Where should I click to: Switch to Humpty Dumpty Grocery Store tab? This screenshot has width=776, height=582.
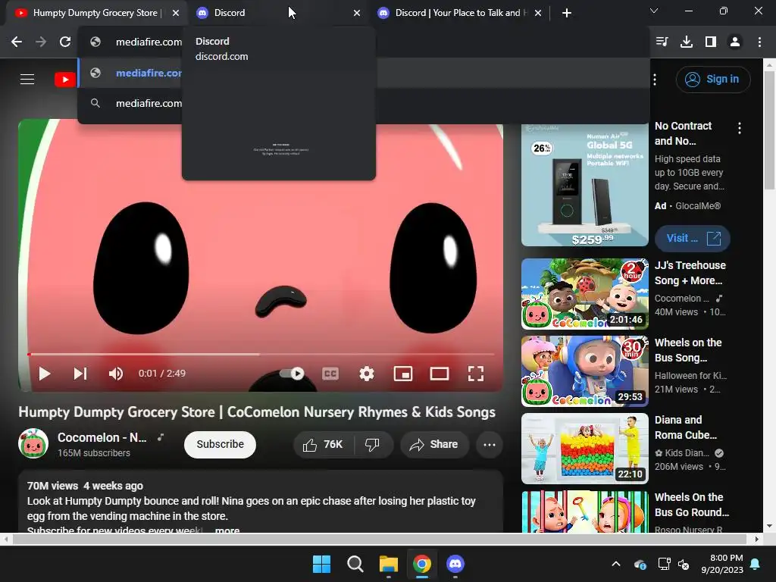click(94, 13)
